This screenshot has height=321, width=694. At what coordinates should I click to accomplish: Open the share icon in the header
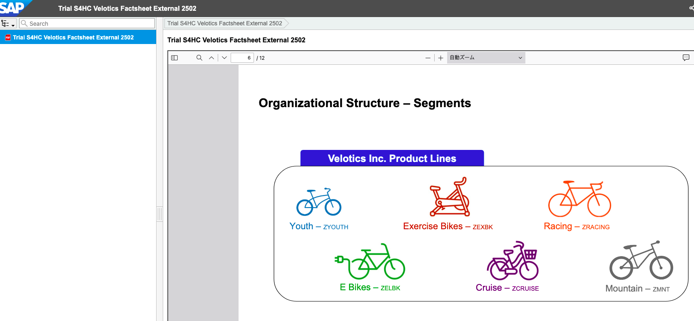tap(691, 8)
